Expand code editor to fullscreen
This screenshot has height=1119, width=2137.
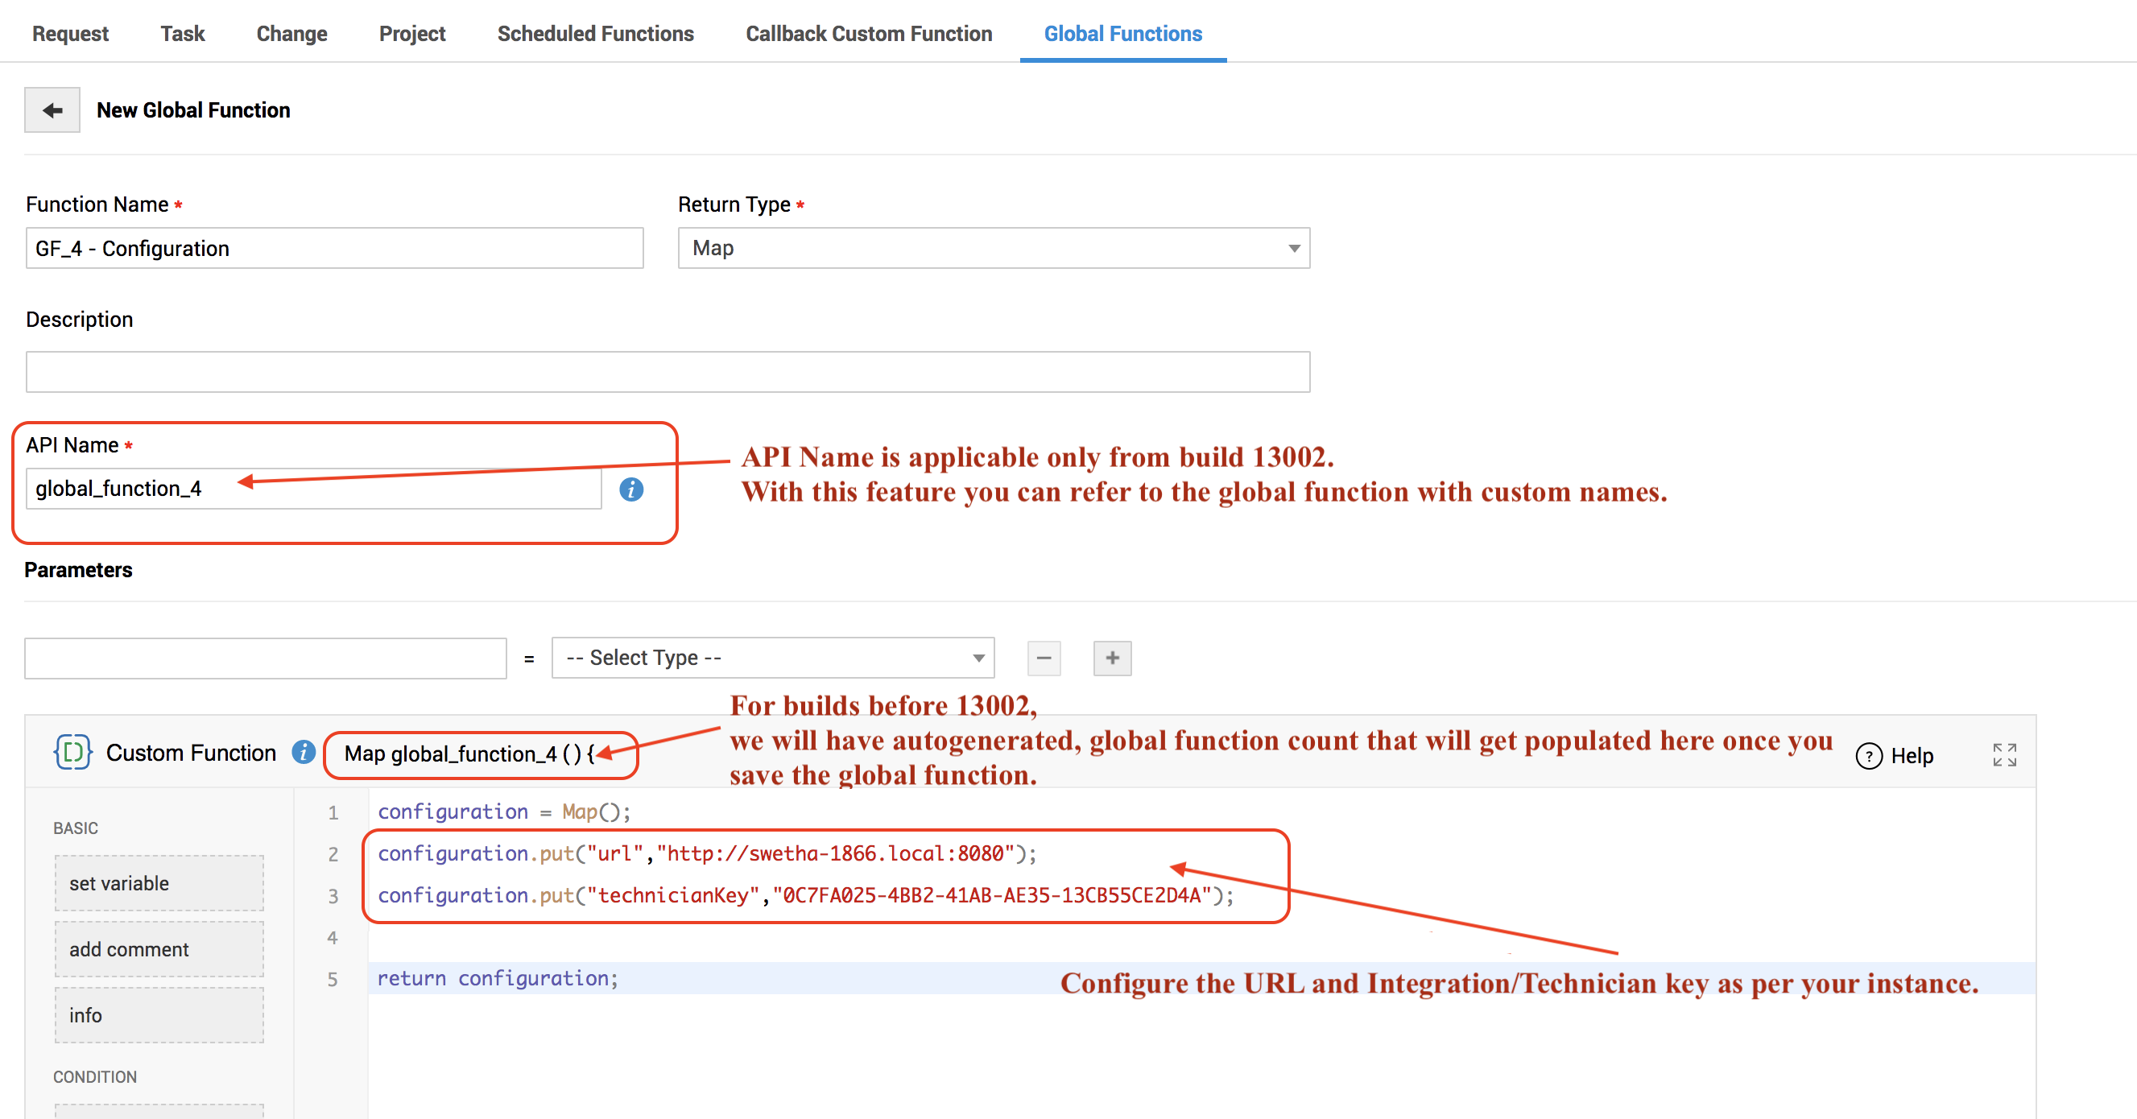(2004, 755)
